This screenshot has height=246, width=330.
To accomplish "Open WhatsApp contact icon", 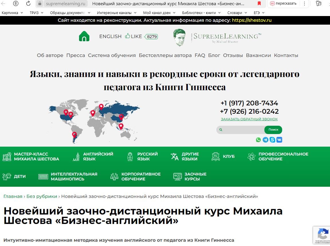I will tap(258, 140).
